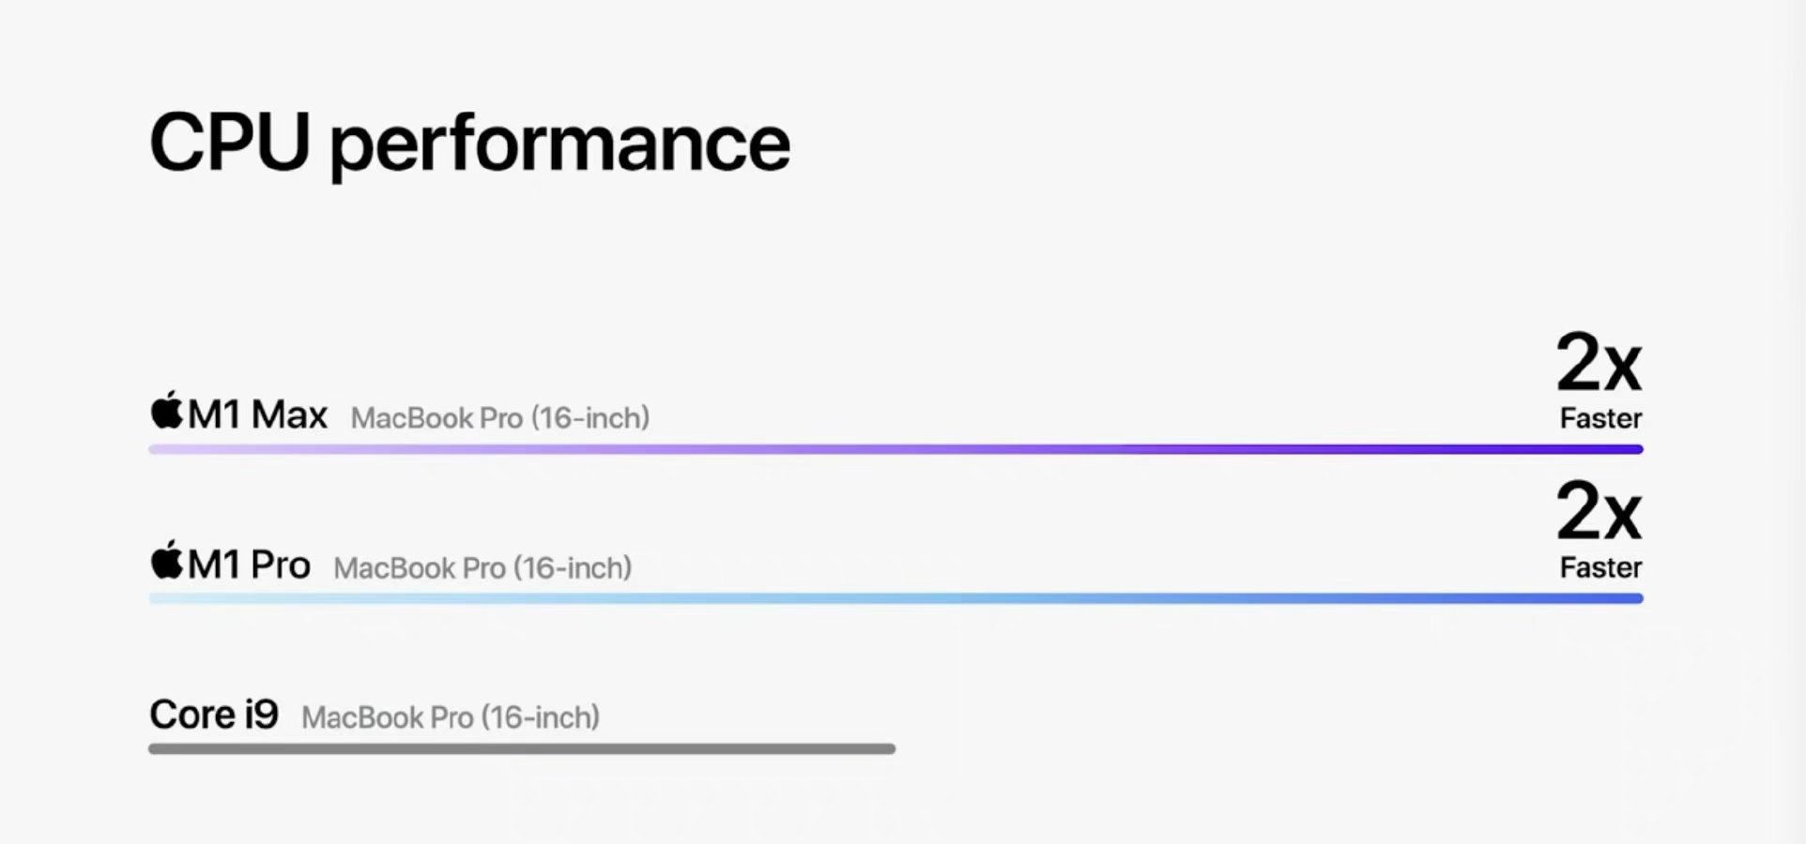The width and height of the screenshot is (1806, 844).
Task: Select the word CPU in the title
Action: point(230,143)
